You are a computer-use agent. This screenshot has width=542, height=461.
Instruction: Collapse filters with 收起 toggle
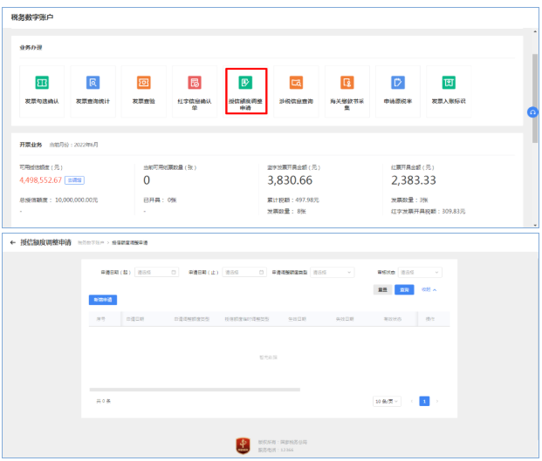[429, 289]
